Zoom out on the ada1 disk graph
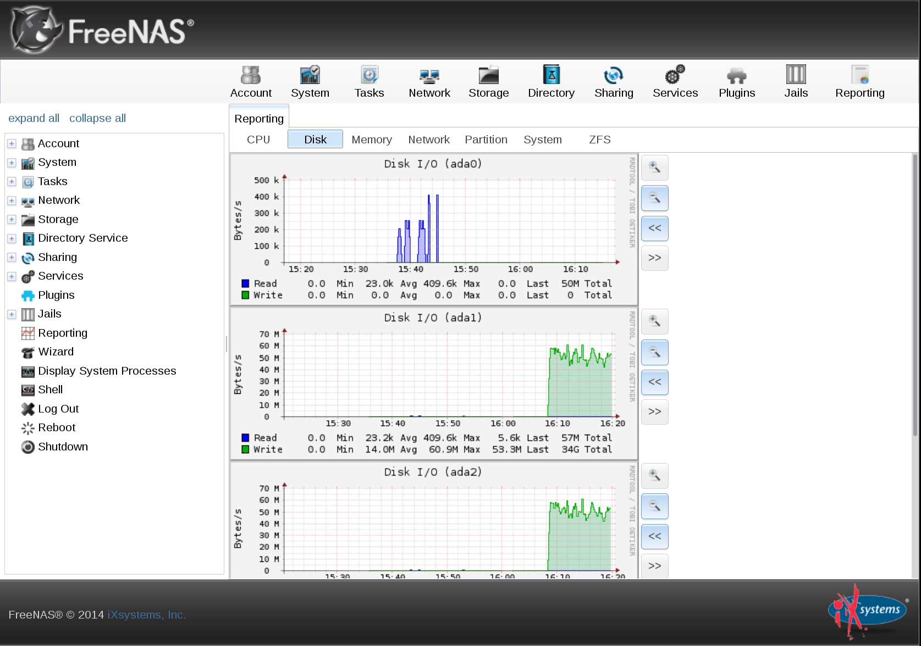 (x=654, y=352)
